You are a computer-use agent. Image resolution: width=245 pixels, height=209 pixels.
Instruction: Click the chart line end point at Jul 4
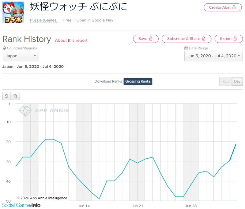[236, 144]
